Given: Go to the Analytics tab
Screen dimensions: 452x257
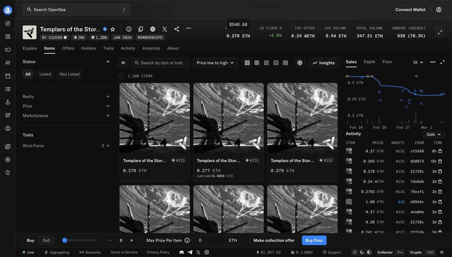Looking at the screenshot, I should [x=151, y=48].
